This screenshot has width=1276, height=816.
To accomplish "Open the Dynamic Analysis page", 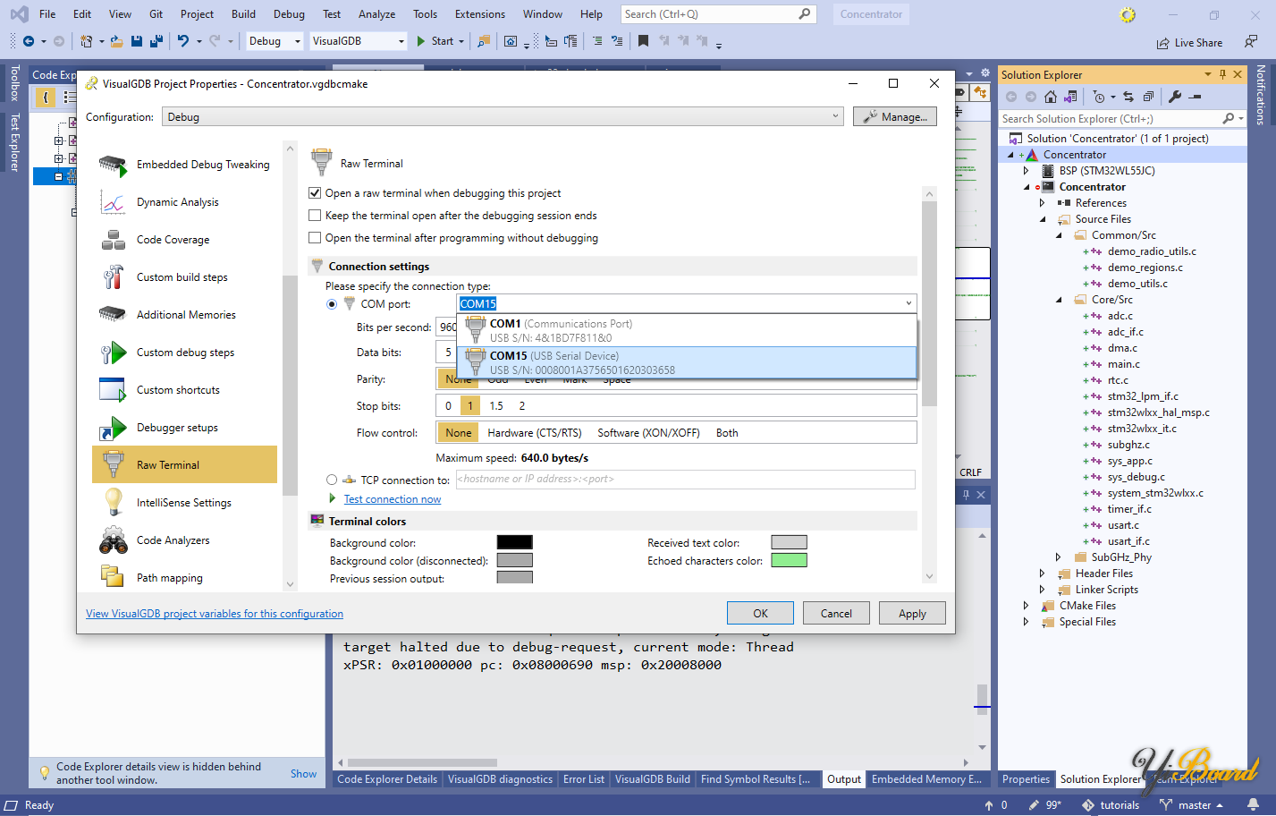I will [x=184, y=202].
